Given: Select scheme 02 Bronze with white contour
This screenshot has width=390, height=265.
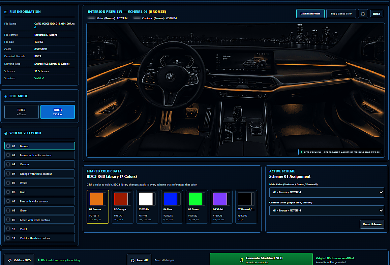Looking at the screenshot, I should pos(39,155).
